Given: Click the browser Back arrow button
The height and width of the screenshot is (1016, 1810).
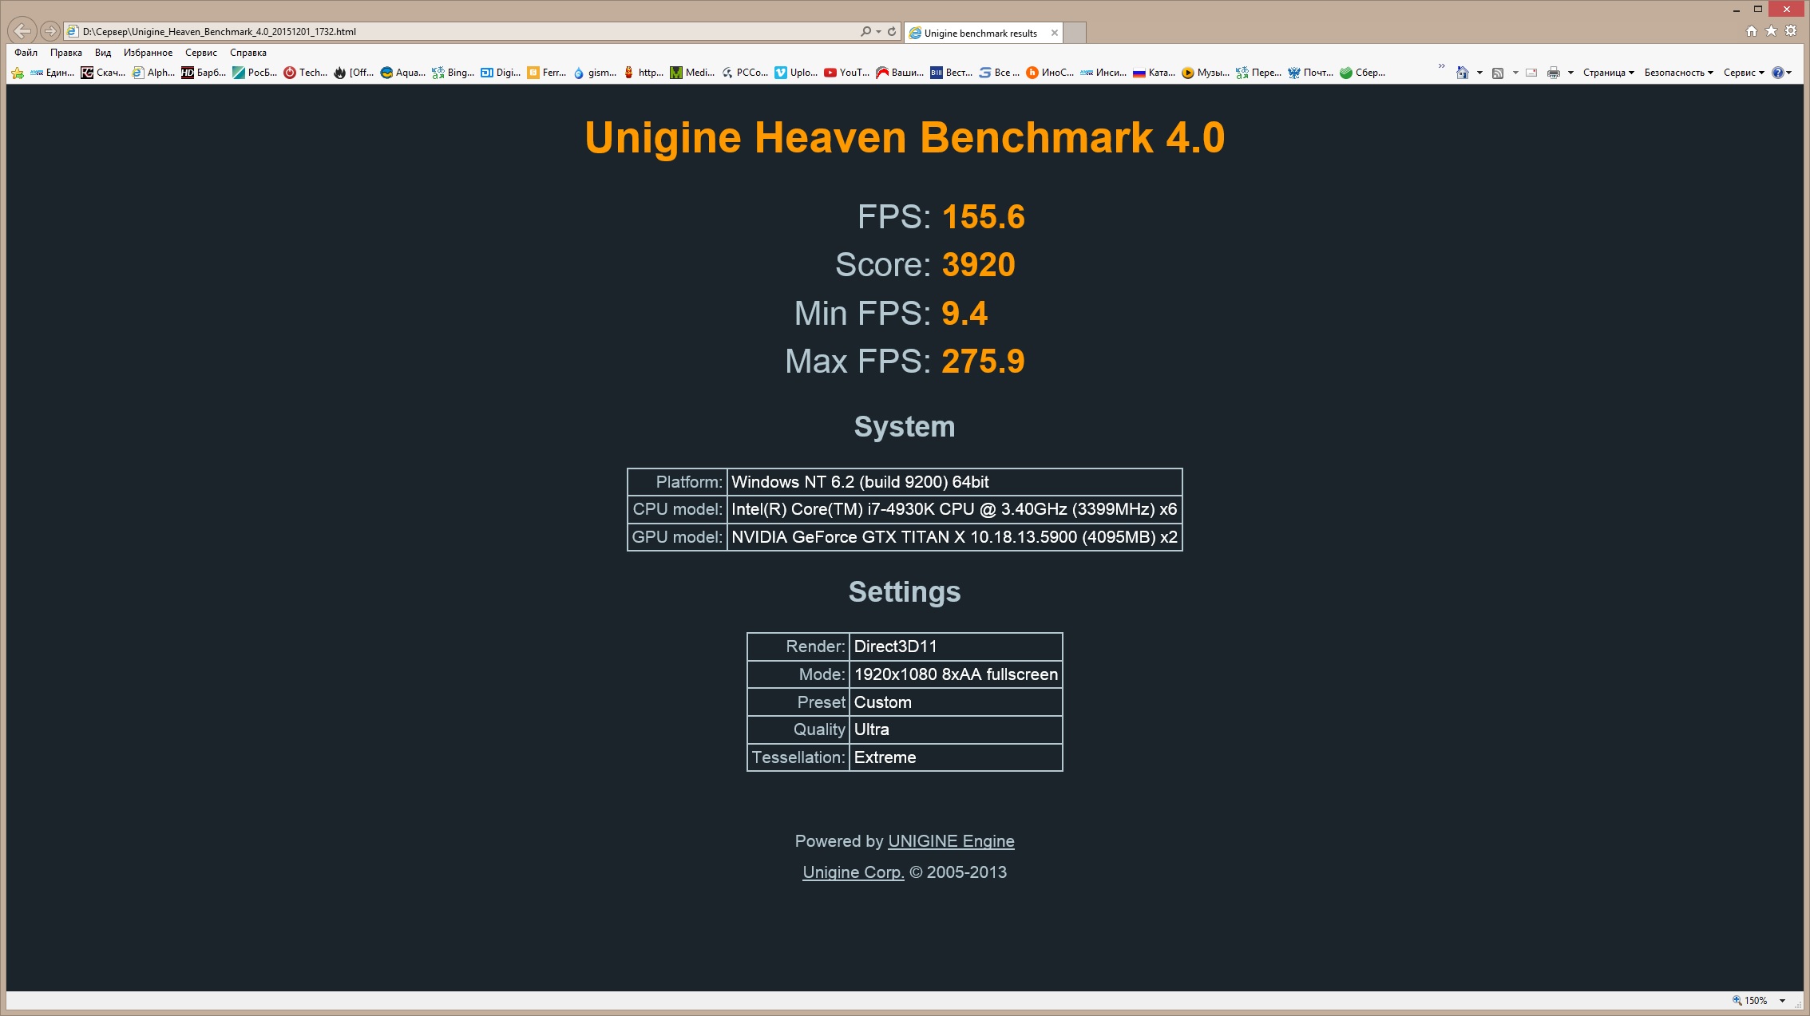Looking at the screenshot, I should (22, 31).
